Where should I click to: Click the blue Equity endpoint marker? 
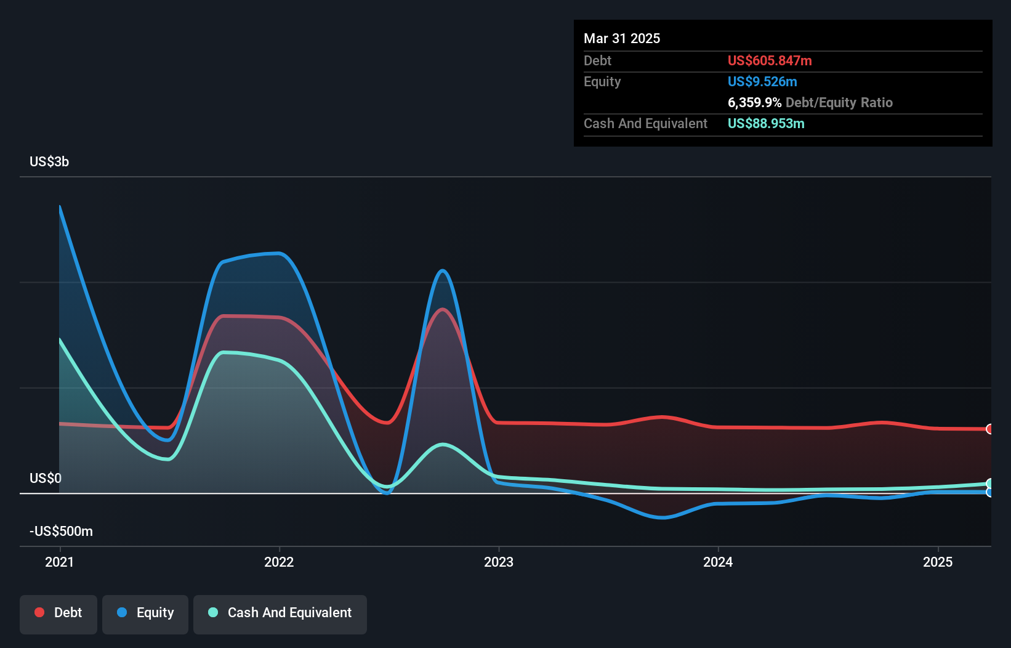click(989, 492)
